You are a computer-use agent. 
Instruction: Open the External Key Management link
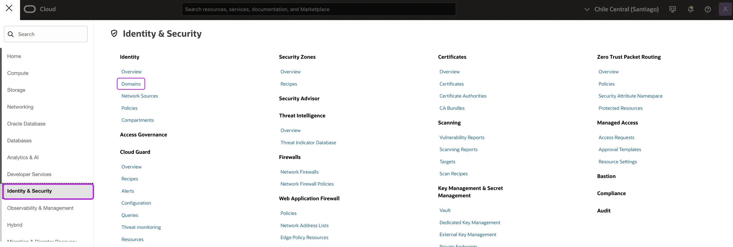click(x=468, y=234)
